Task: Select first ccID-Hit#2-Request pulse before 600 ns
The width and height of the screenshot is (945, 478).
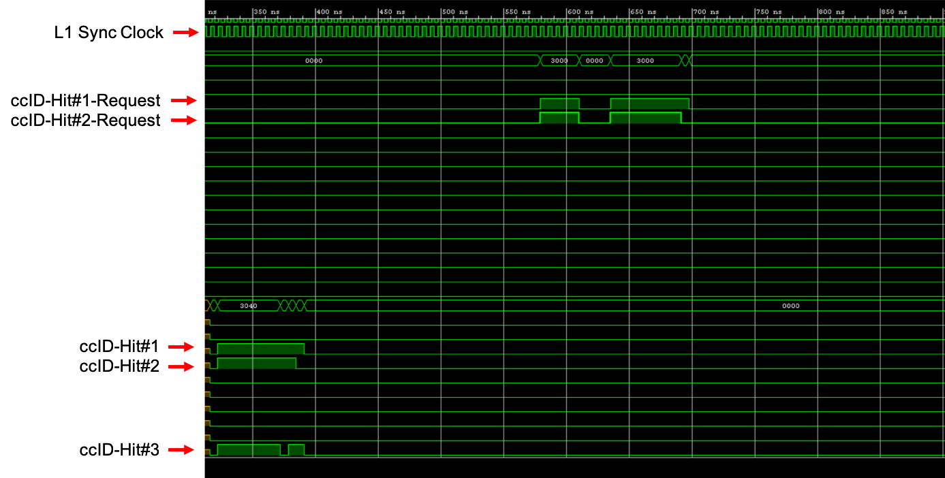Action: point(559,118)
